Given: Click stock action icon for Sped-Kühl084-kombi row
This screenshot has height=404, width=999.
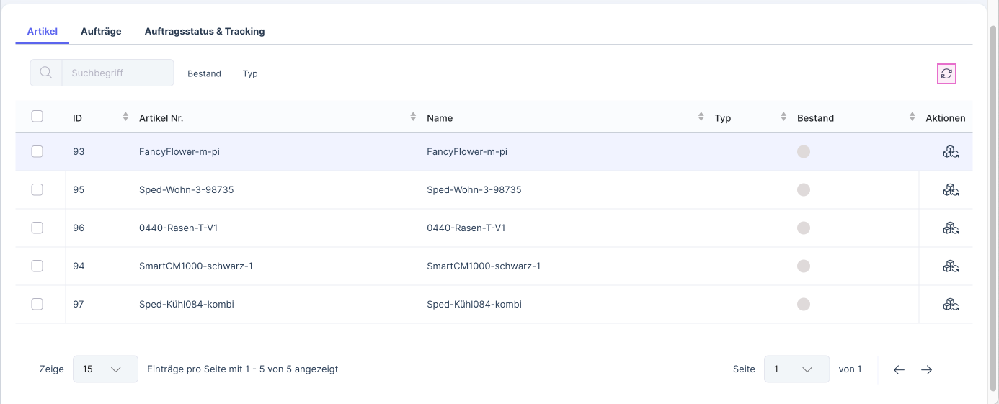Looking at the screenshot, I should 950,305.
